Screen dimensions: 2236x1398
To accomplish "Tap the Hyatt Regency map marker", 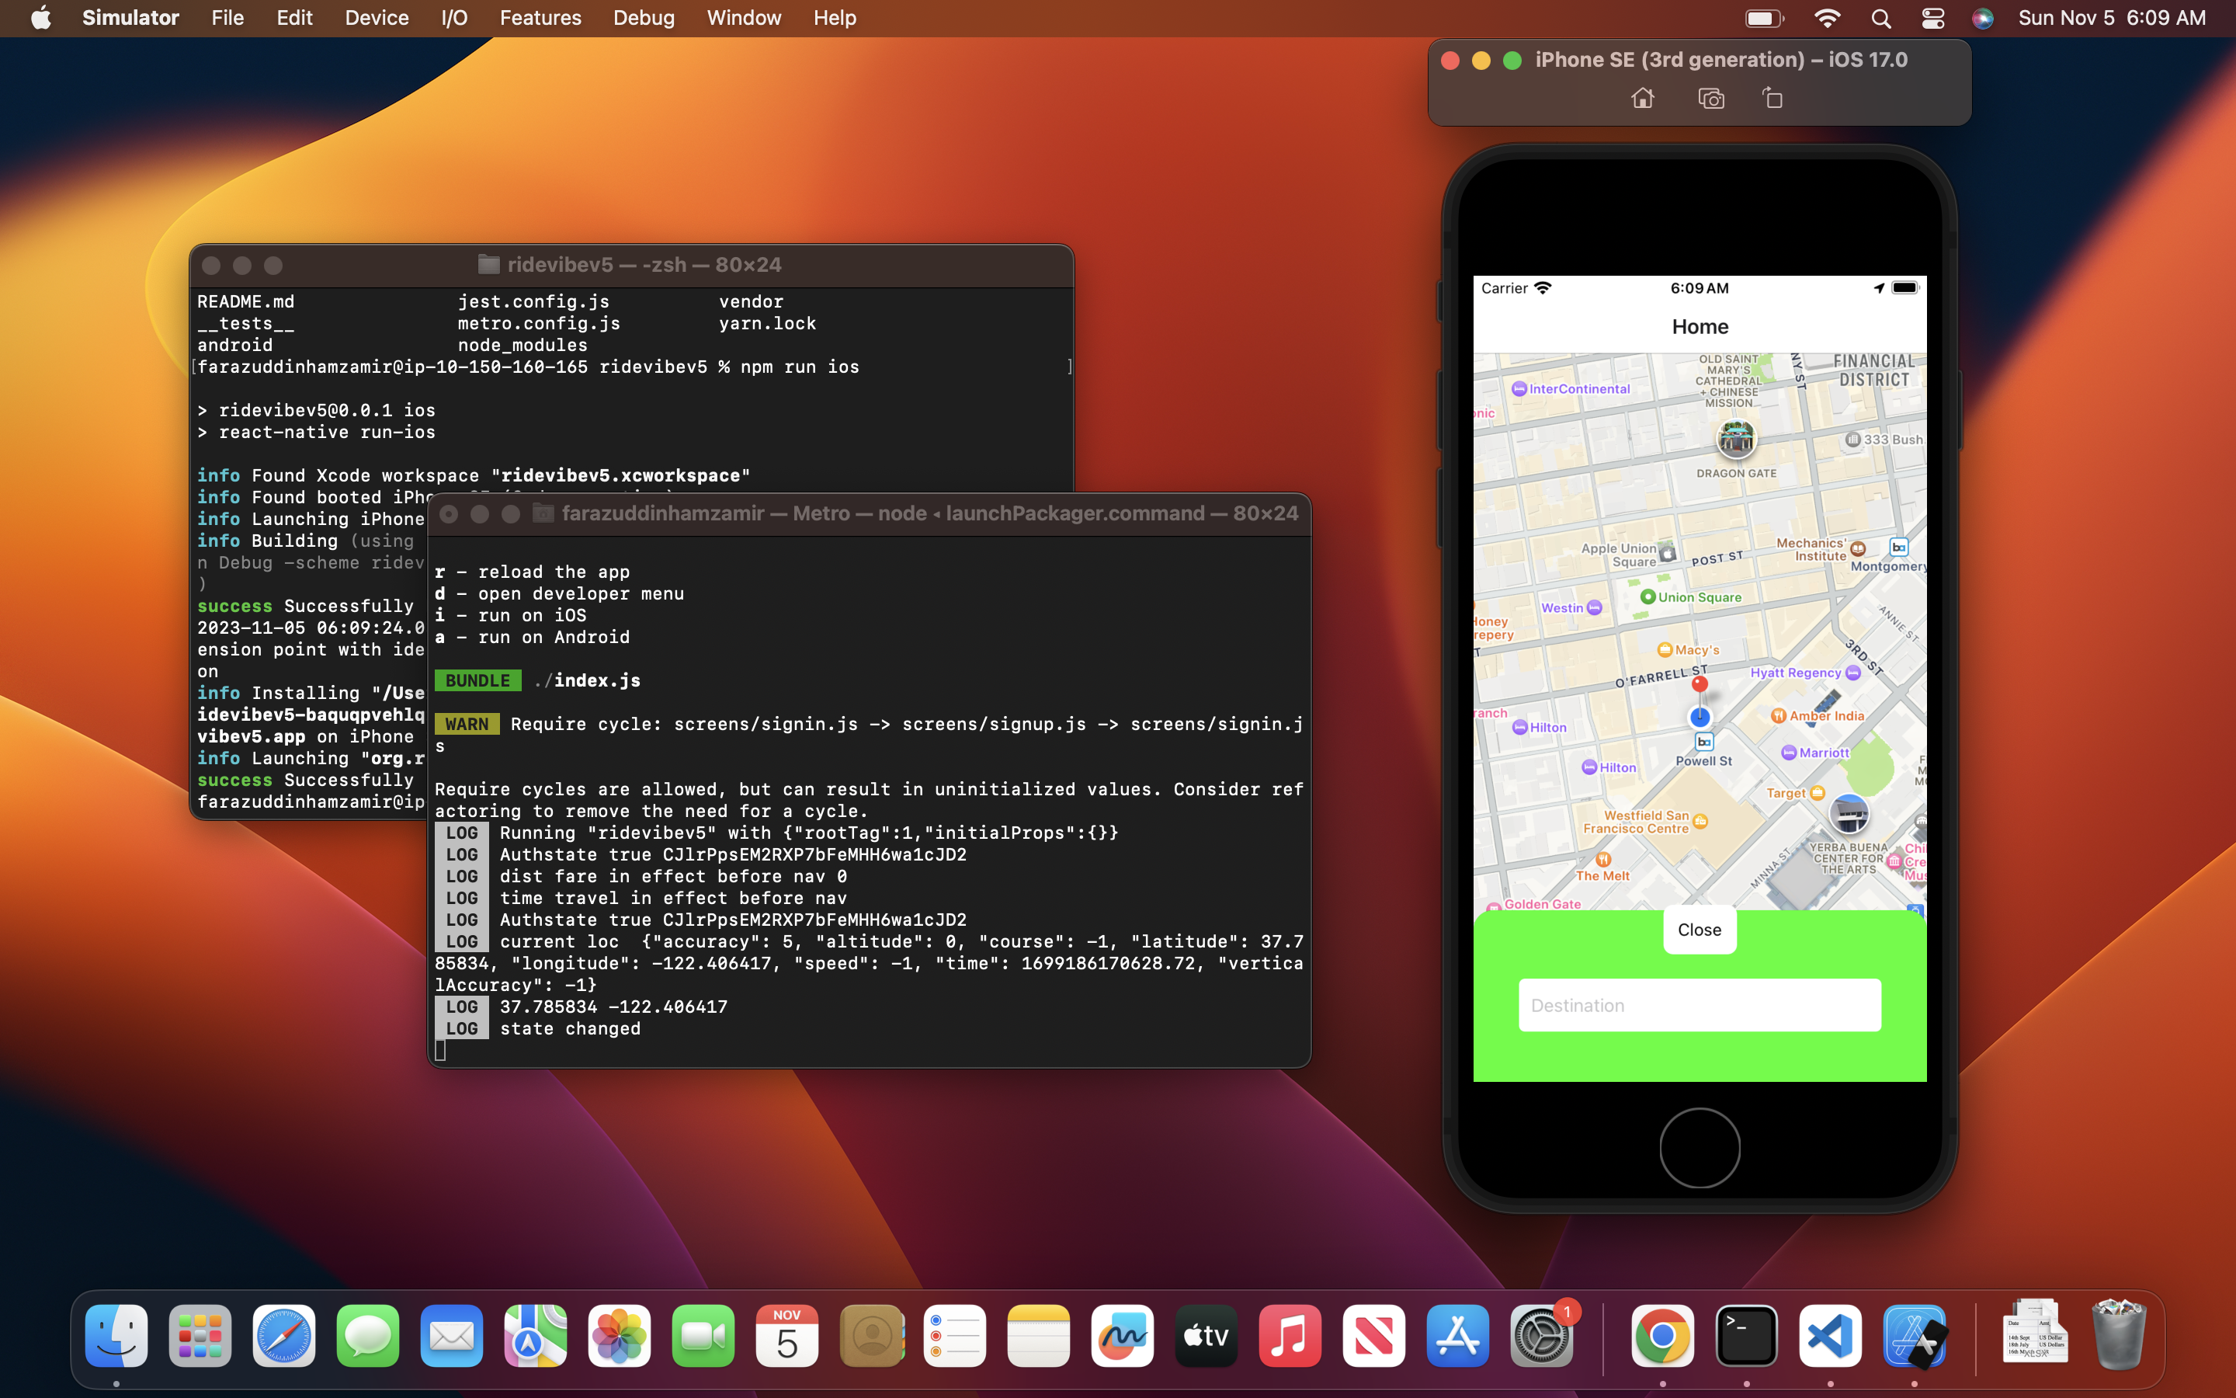I will 1852,673.
